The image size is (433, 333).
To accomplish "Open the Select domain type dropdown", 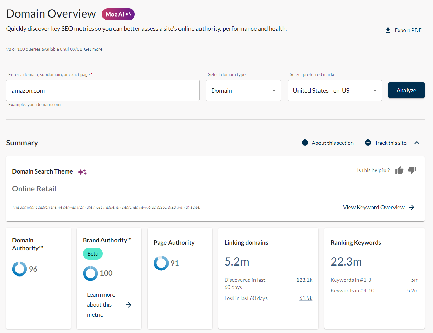I will point(243,90).
